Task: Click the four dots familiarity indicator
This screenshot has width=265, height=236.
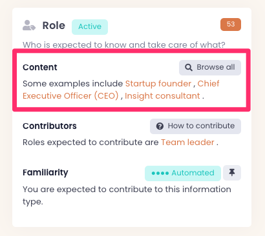Action: click(160, 173)
